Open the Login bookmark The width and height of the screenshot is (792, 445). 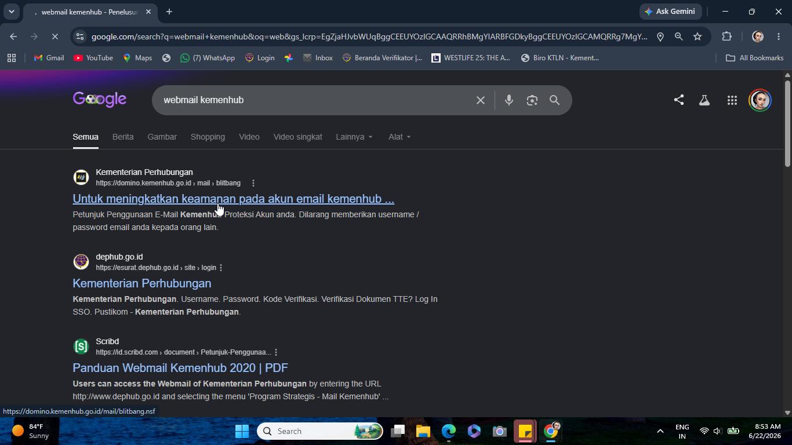(x=260, y=58)
